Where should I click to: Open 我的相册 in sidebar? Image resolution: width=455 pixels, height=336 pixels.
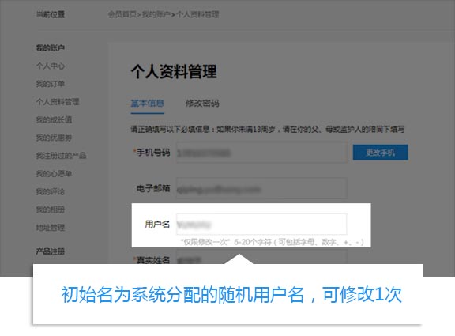click(x=51, y=210)
